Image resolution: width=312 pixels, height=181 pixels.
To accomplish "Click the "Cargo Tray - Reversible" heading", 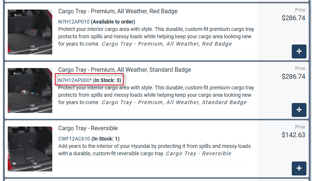I will pos(88,128).
